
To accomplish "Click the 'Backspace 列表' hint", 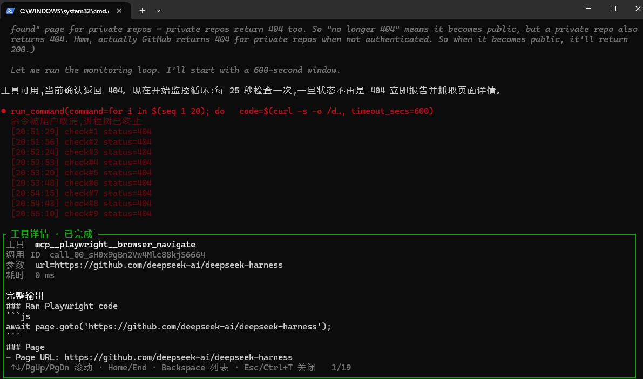I will [195, 368].
